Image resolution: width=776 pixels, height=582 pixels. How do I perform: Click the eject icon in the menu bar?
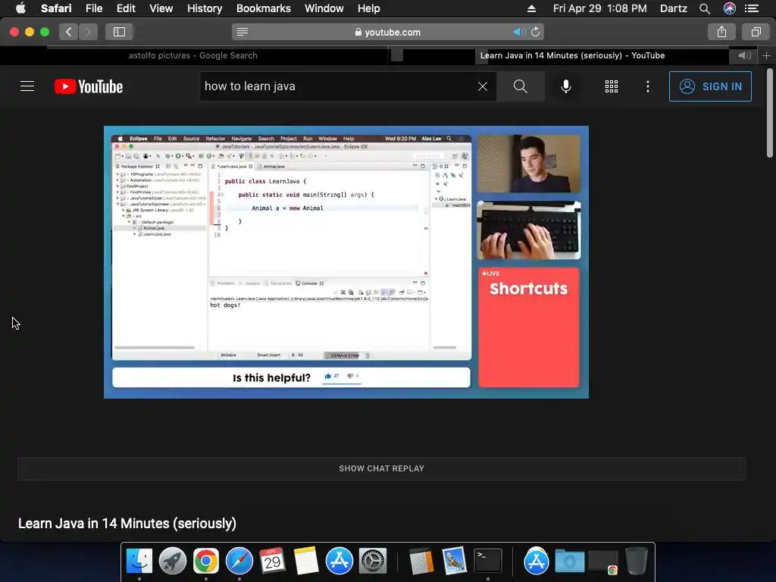pos(531,8)
